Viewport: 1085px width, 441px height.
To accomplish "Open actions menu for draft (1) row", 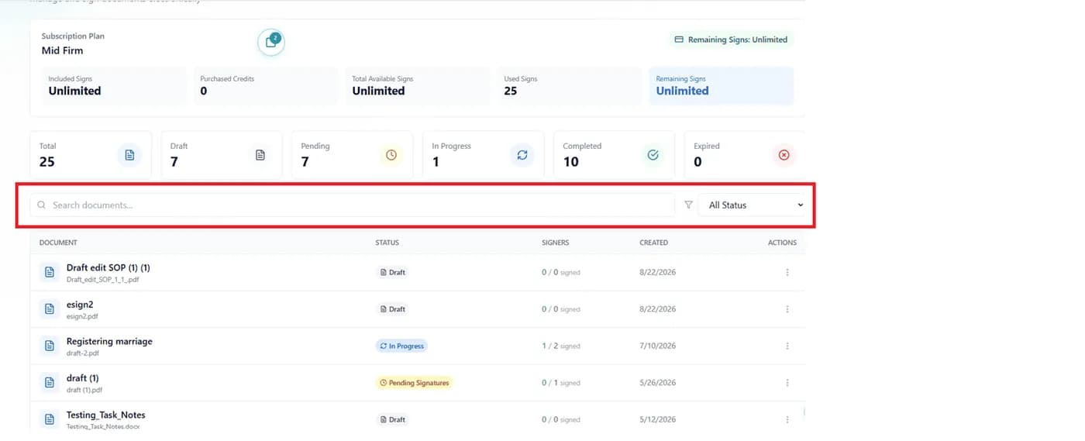I will [787, 382].
